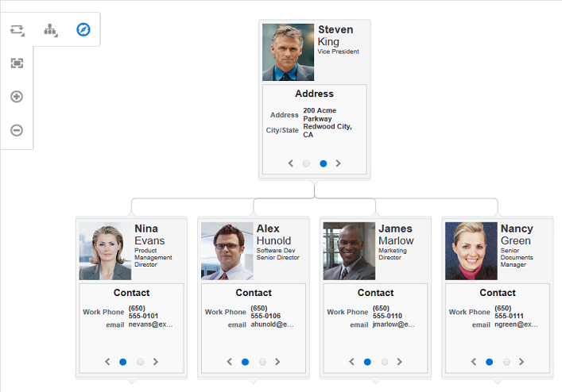Show previous panel on James Marlow card
Viewport: 562px width, 392px height.
coord(351,362)
